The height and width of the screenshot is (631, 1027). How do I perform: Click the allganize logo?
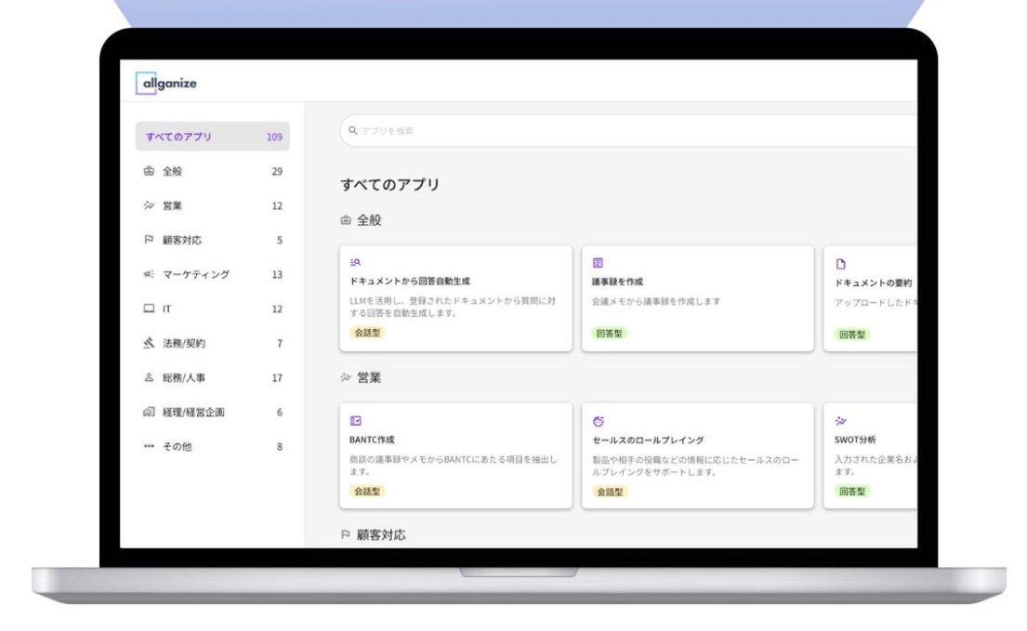click(165, 82)
